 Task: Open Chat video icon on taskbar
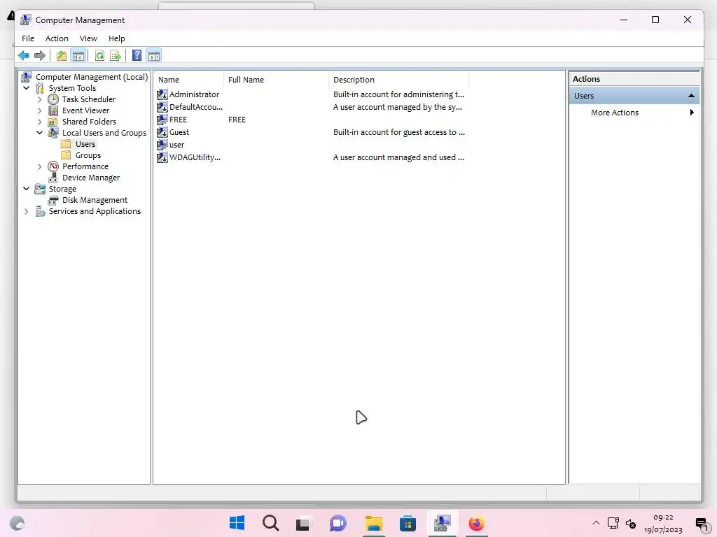coord(338,523)
